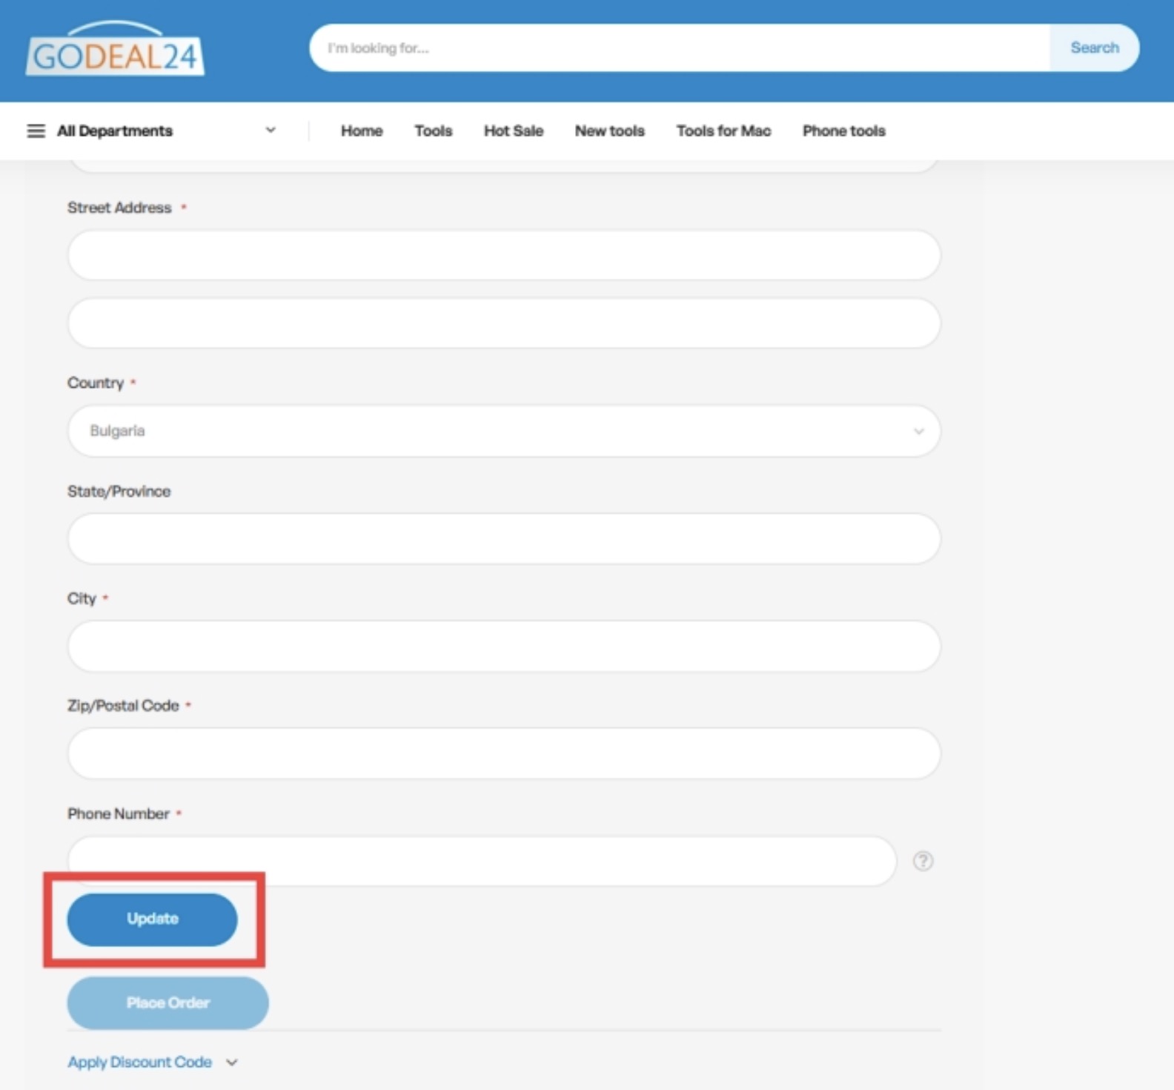
Task: Click the GoDeal24 logo
Action: 115,50
